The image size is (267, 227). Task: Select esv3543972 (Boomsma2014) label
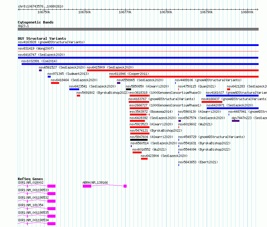(x=151, y=112)
